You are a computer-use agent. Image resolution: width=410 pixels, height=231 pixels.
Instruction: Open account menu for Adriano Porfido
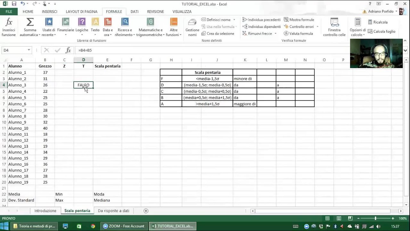[382, 12]
